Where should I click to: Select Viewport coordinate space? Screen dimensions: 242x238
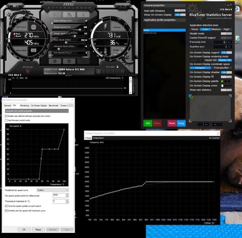200,68
